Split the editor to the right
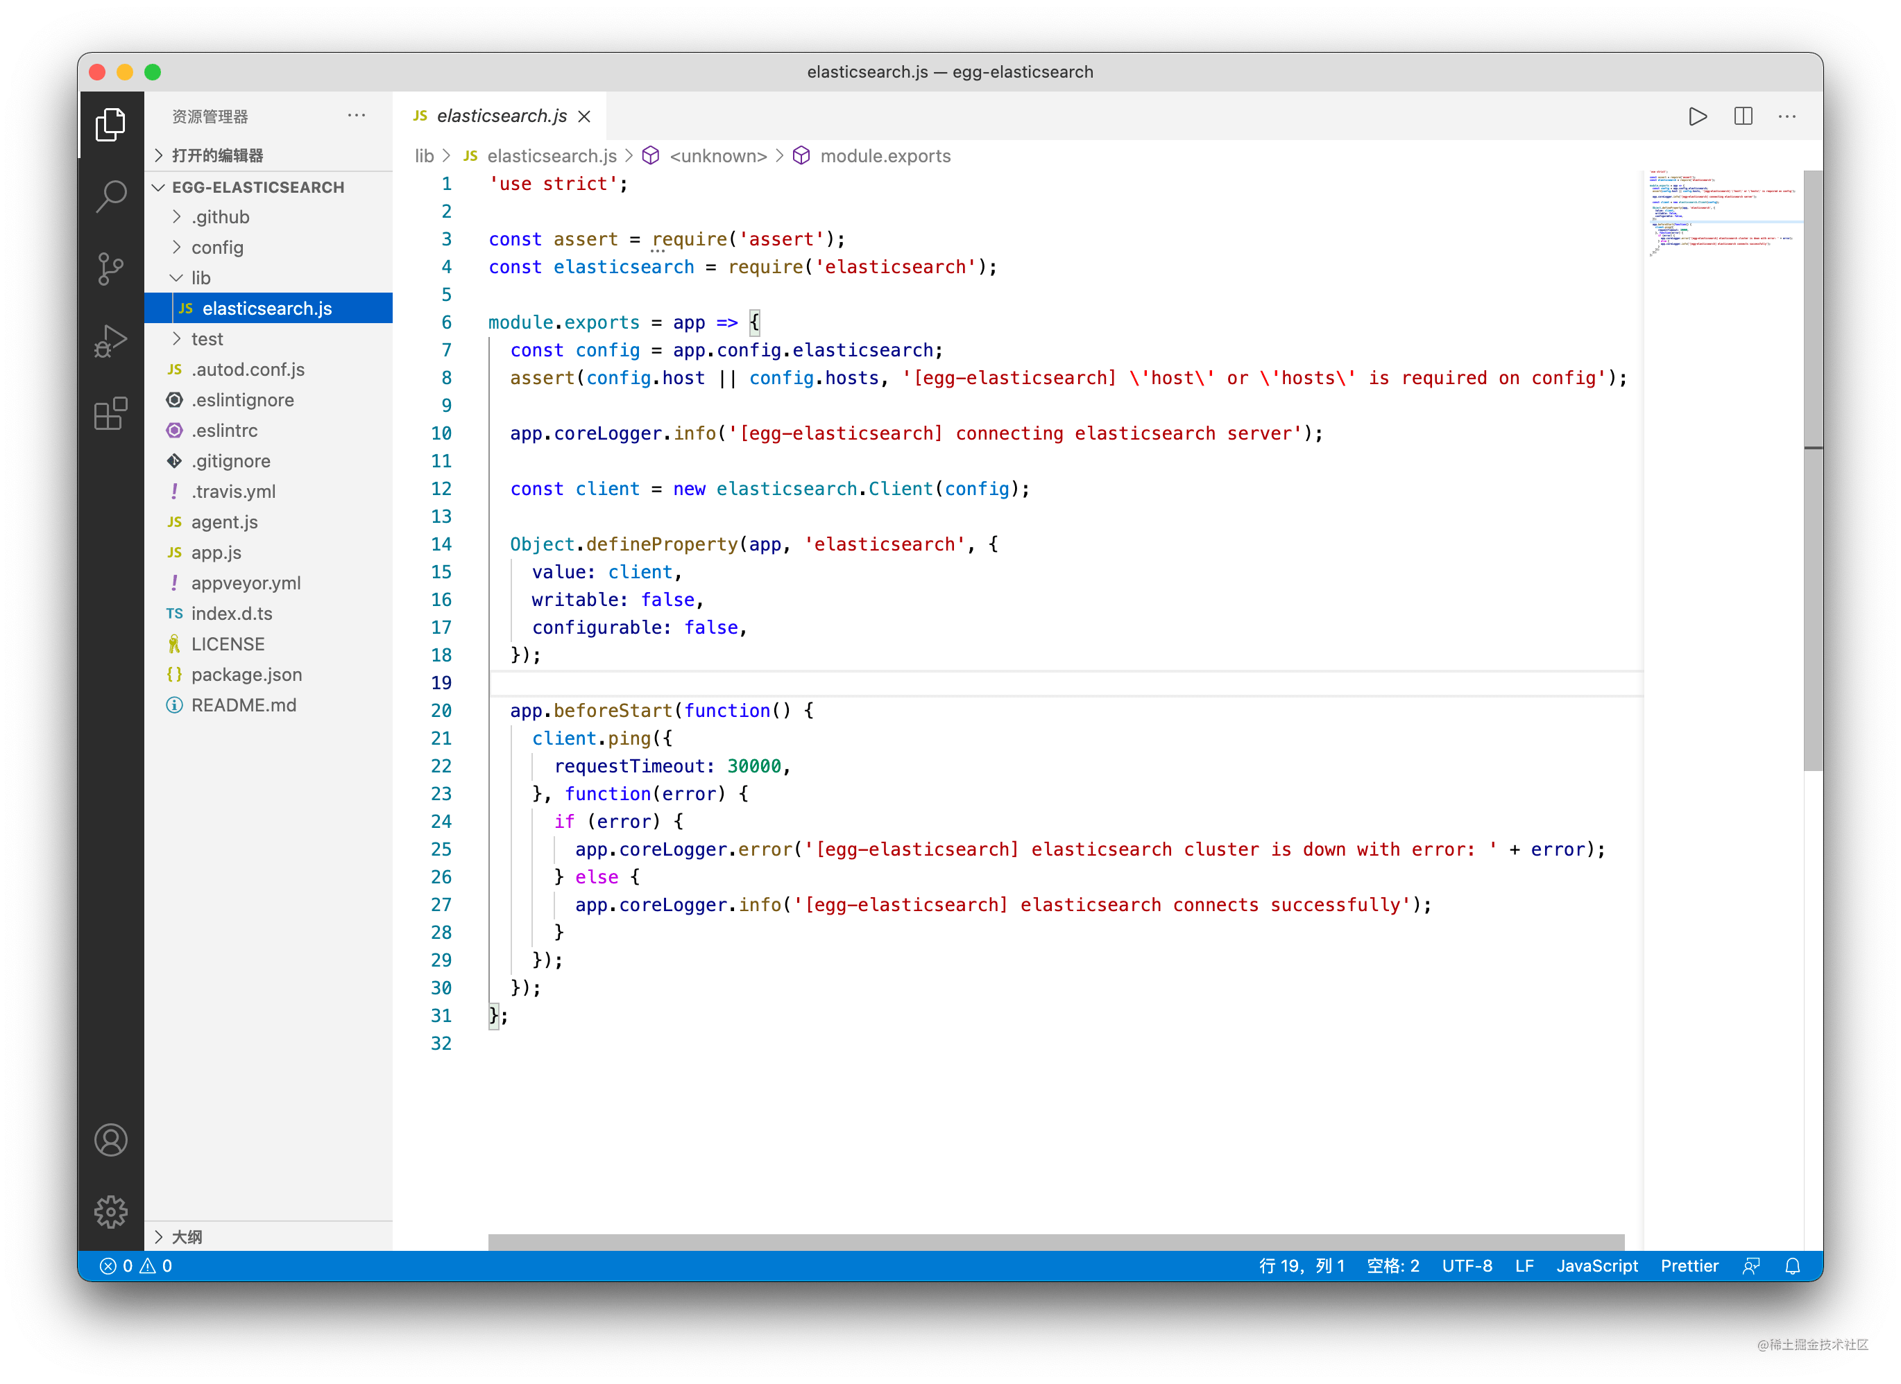 click(x=1743, y=116)
